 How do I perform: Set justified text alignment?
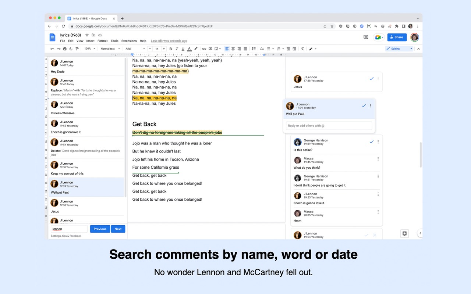point(245,49)
